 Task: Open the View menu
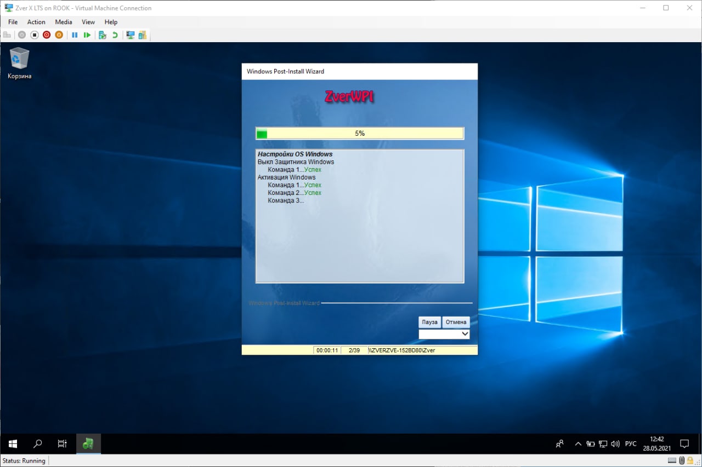88,22
